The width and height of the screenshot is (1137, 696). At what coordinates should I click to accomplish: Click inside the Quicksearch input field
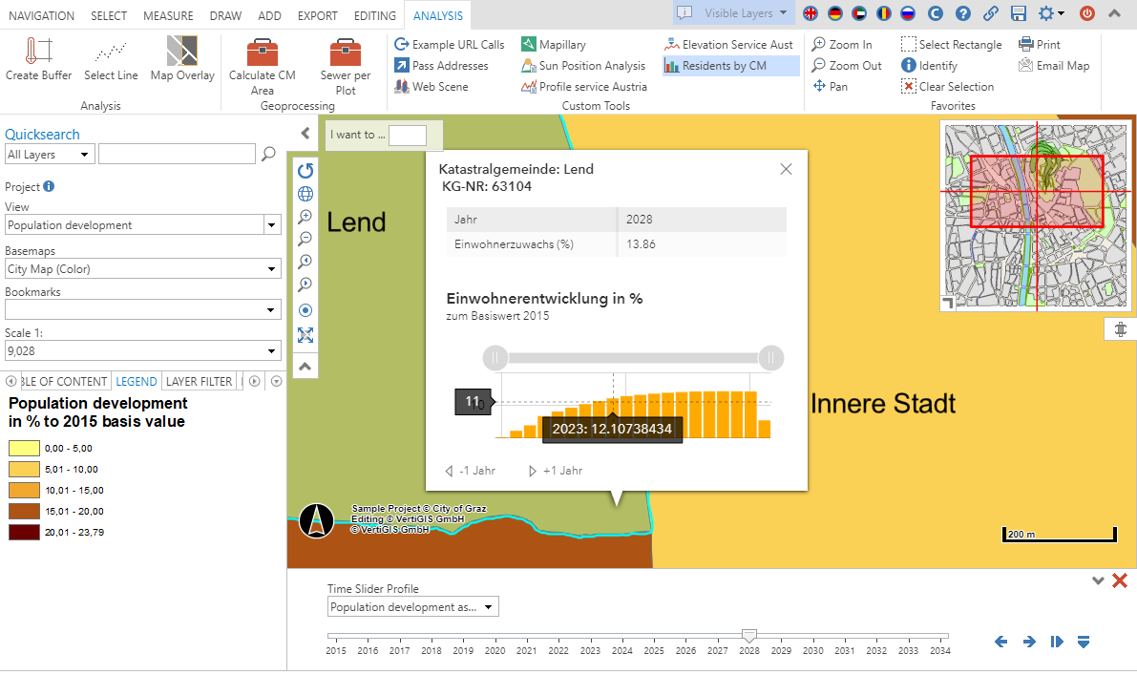tap(177, 153)
